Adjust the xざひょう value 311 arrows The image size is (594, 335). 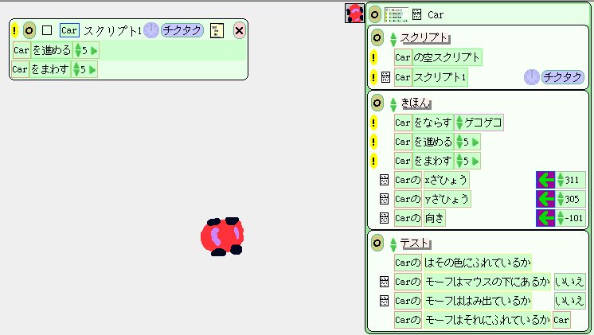coord(561,180)
